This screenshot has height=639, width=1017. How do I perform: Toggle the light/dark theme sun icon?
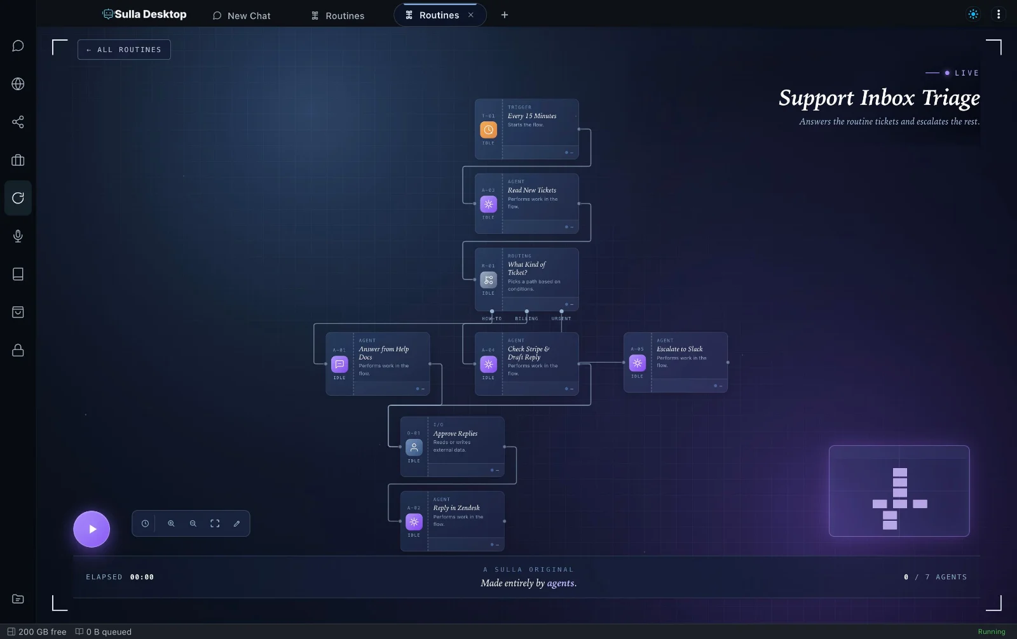tap(973, 15)
